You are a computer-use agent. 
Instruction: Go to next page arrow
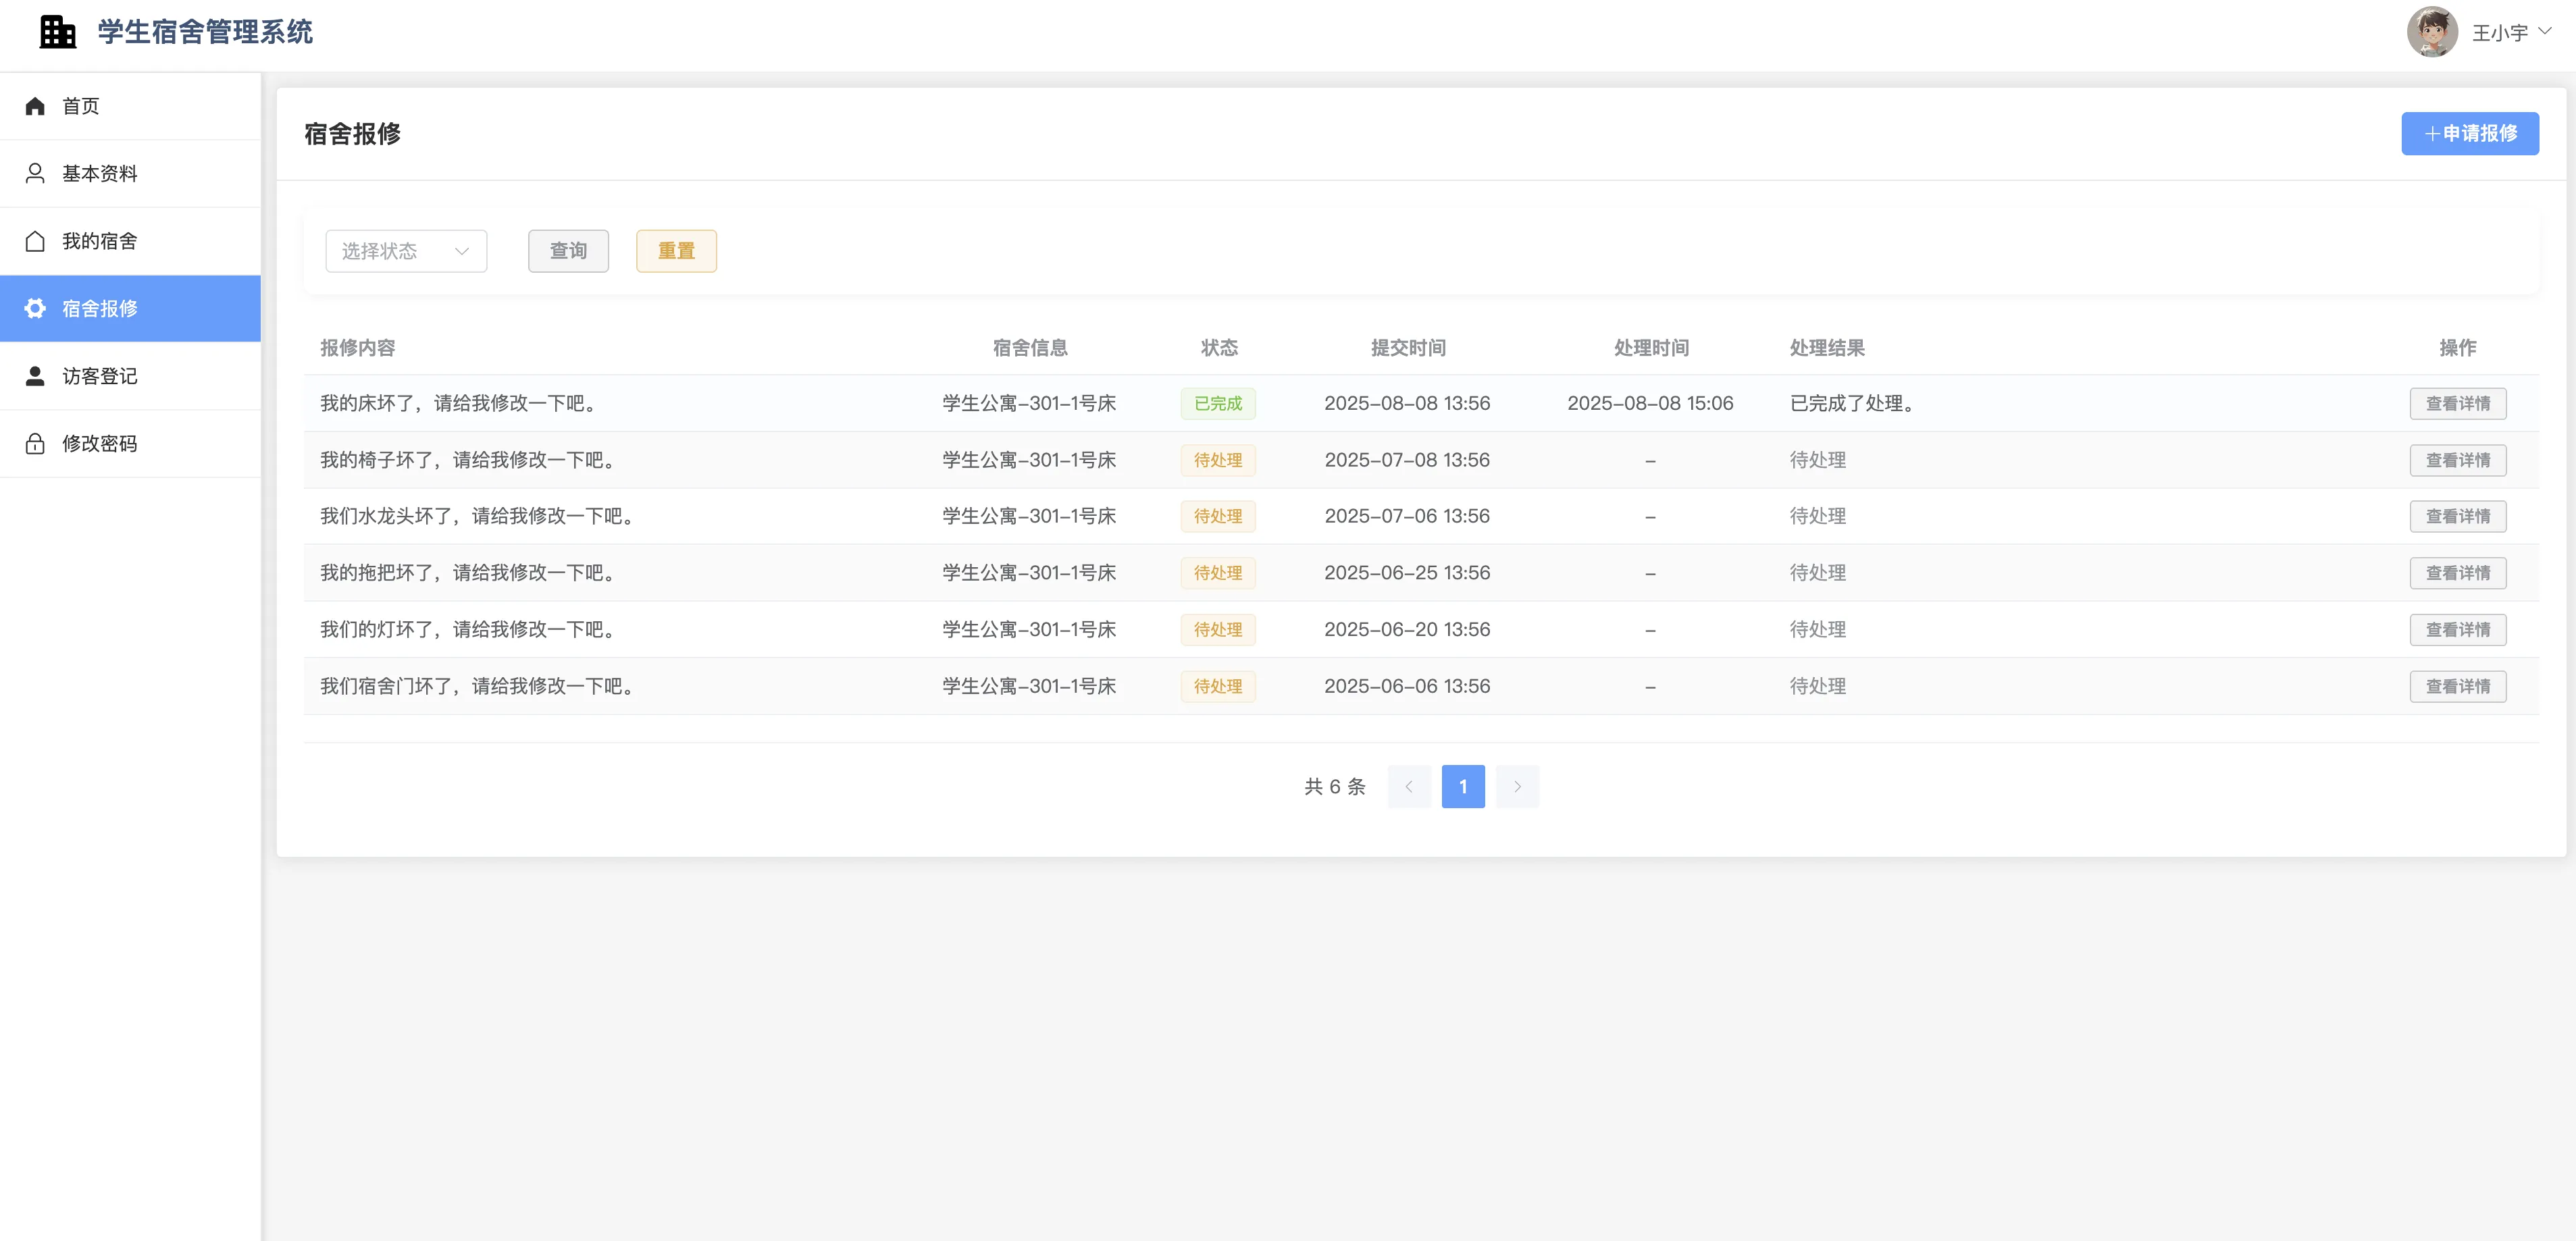tap(1517, 786)
